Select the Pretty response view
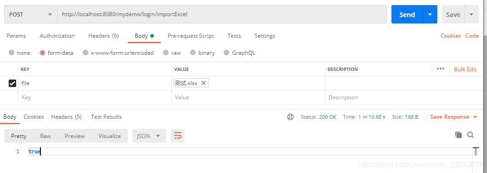This screenshot has width=487, height=173. (19, 136)
